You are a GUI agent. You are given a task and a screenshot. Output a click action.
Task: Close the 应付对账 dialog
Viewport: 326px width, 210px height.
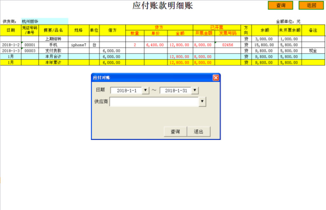tap(216, 78)
